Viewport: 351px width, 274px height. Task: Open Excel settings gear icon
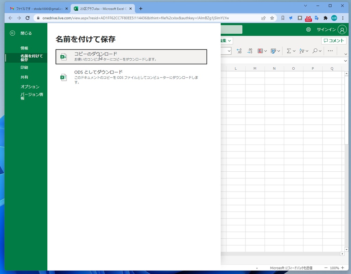point(308,30)
